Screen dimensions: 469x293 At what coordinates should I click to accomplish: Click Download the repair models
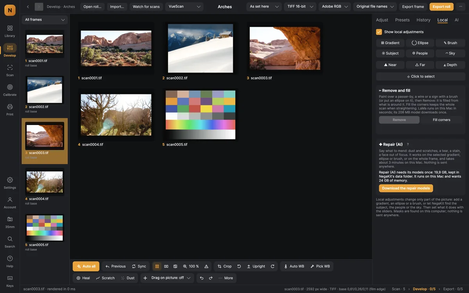pyautogui.click(x=406, y=188)
